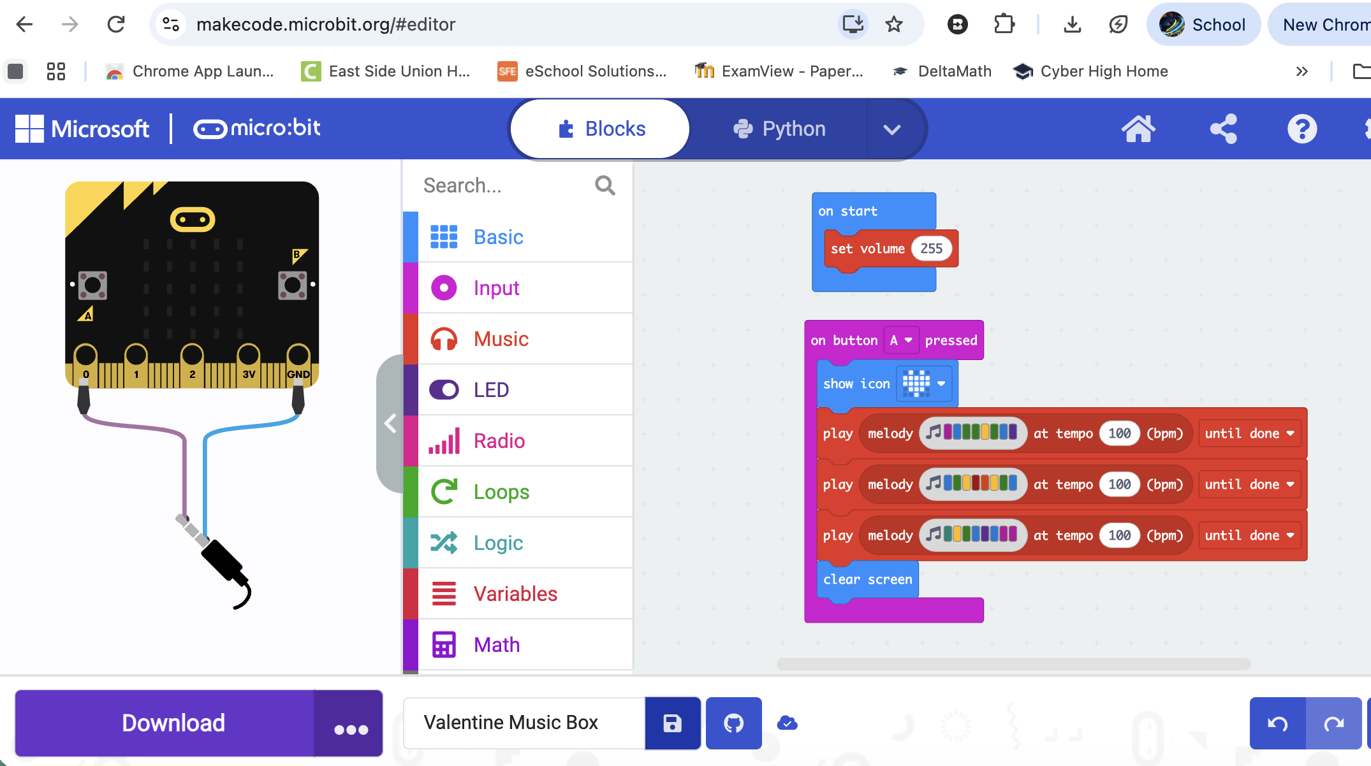Screen dimensions: 1371x766
Task: Edit the second melody note pattern
Action: (x=973, y=484)
